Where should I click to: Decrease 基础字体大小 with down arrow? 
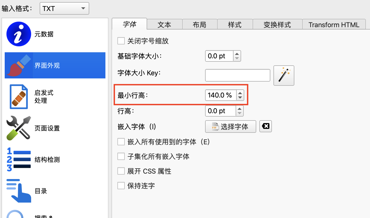237,59
